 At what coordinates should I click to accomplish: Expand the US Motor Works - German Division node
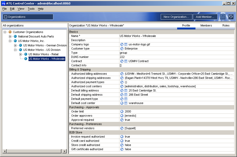pyautogui.click(x=15, y=45)
